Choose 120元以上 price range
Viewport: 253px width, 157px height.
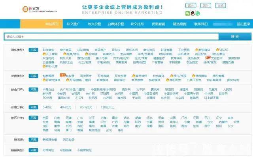pyautogui.click(x=108, y=107)
